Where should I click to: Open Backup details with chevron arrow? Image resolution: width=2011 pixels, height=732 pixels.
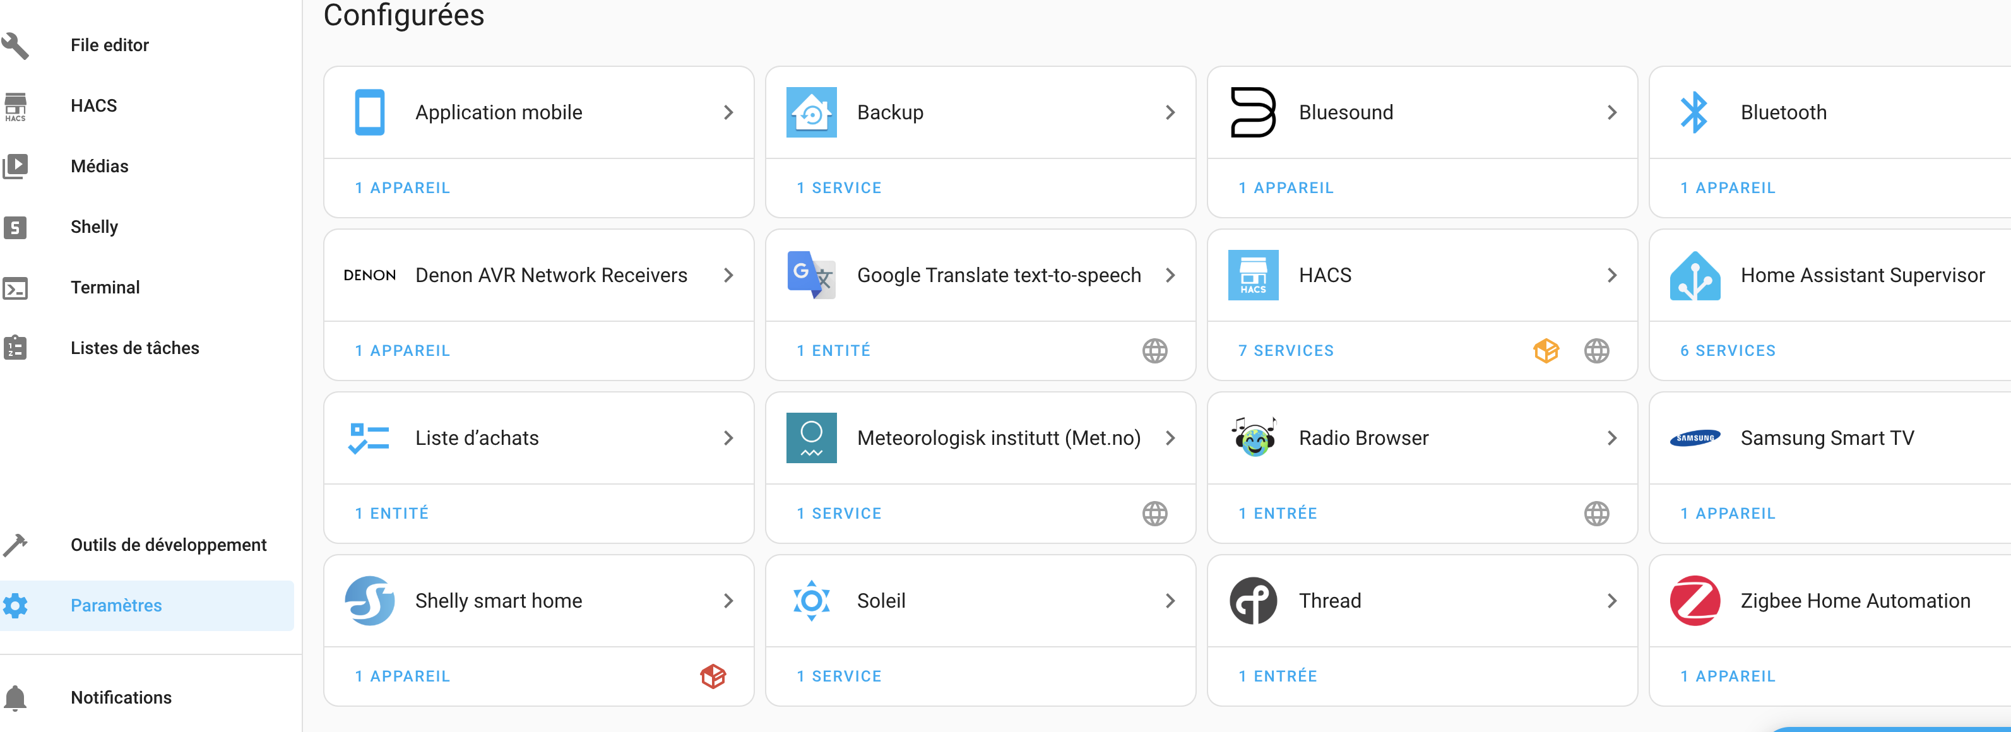click(1170, 112)
